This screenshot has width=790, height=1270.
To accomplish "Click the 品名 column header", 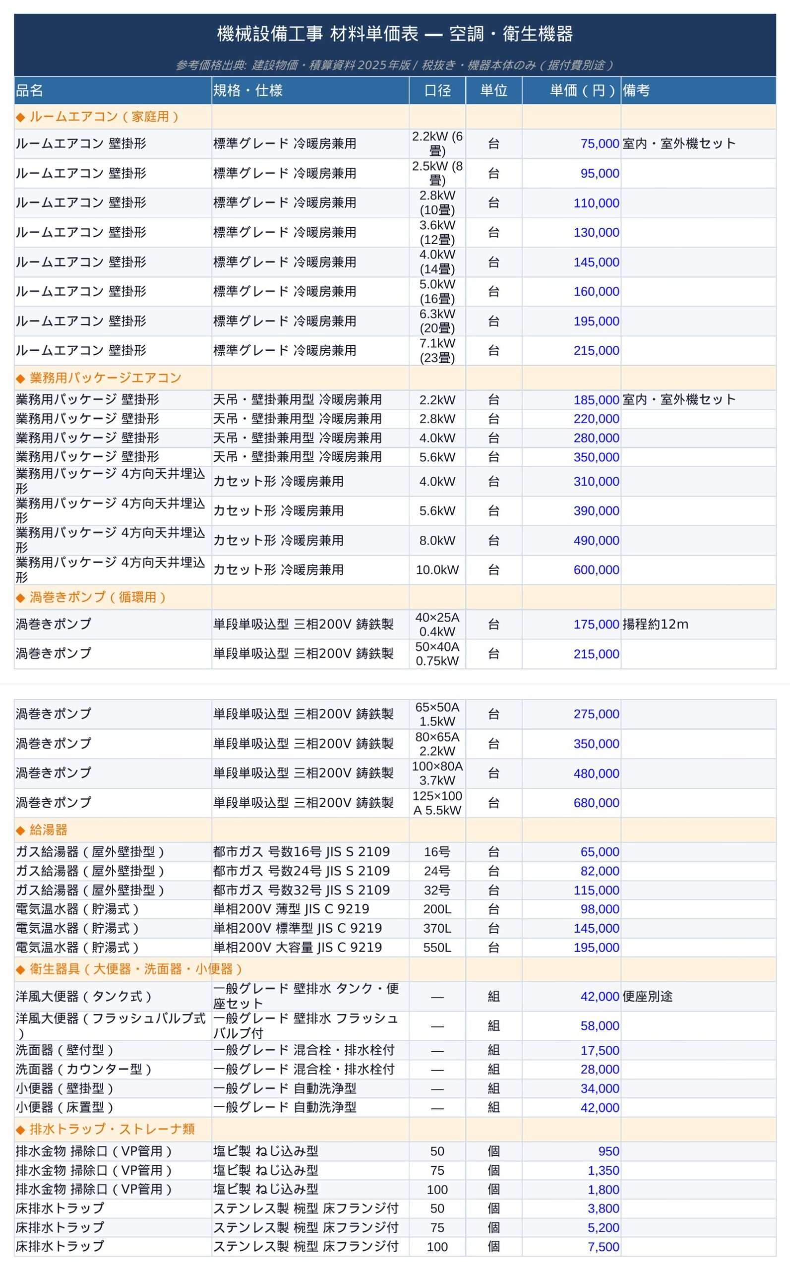I will (29, 90).
